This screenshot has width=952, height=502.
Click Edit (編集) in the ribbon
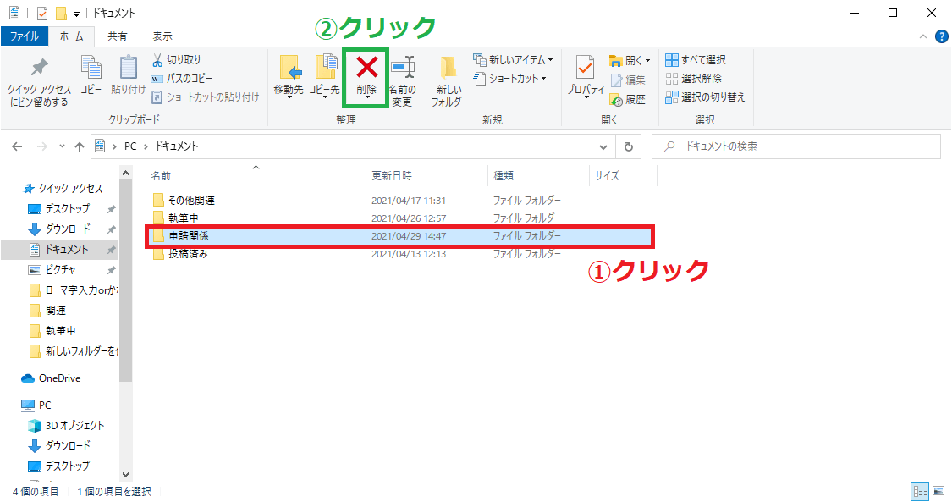(x=628, y=80)
